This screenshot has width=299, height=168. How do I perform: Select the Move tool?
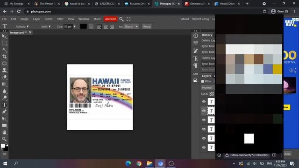[4, 36]
